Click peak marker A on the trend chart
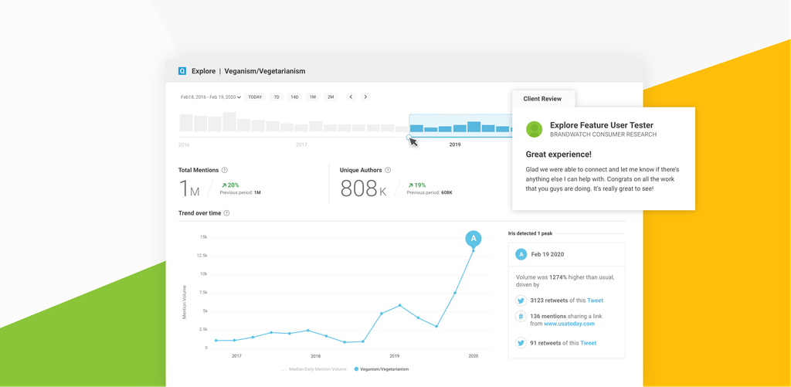The image size is (791, 387). 474,239
